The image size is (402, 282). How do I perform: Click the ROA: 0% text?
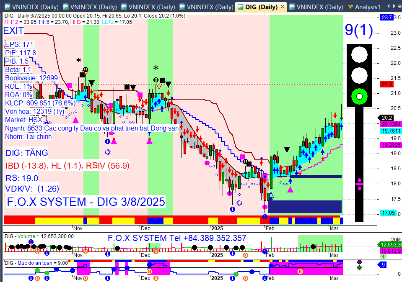(x=18, y=95)
